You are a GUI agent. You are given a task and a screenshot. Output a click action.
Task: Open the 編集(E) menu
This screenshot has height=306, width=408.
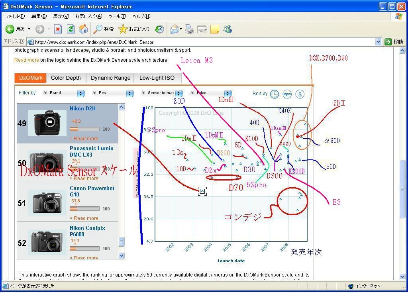coord(39,16)
